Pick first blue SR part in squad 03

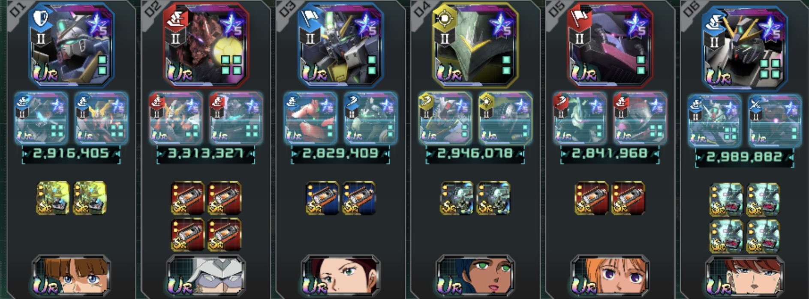(322, 198)
